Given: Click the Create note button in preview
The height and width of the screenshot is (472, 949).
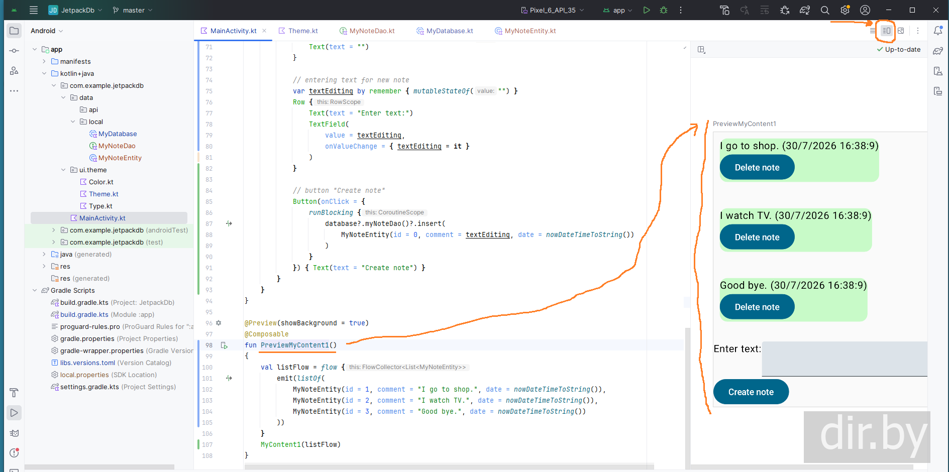Looking at the screenshot, I should coord(751,392).
